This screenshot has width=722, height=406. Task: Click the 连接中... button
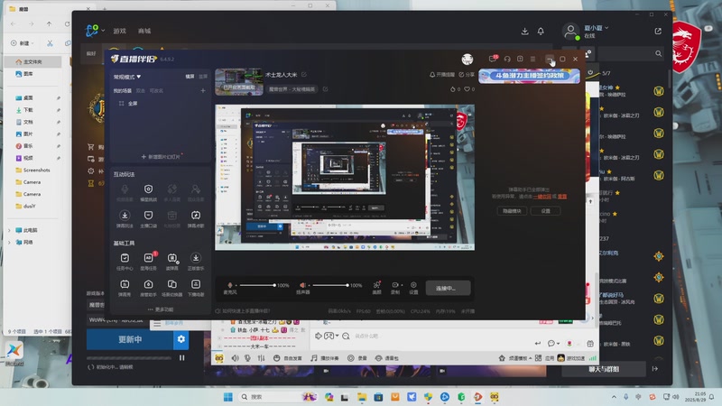(448, 288)
